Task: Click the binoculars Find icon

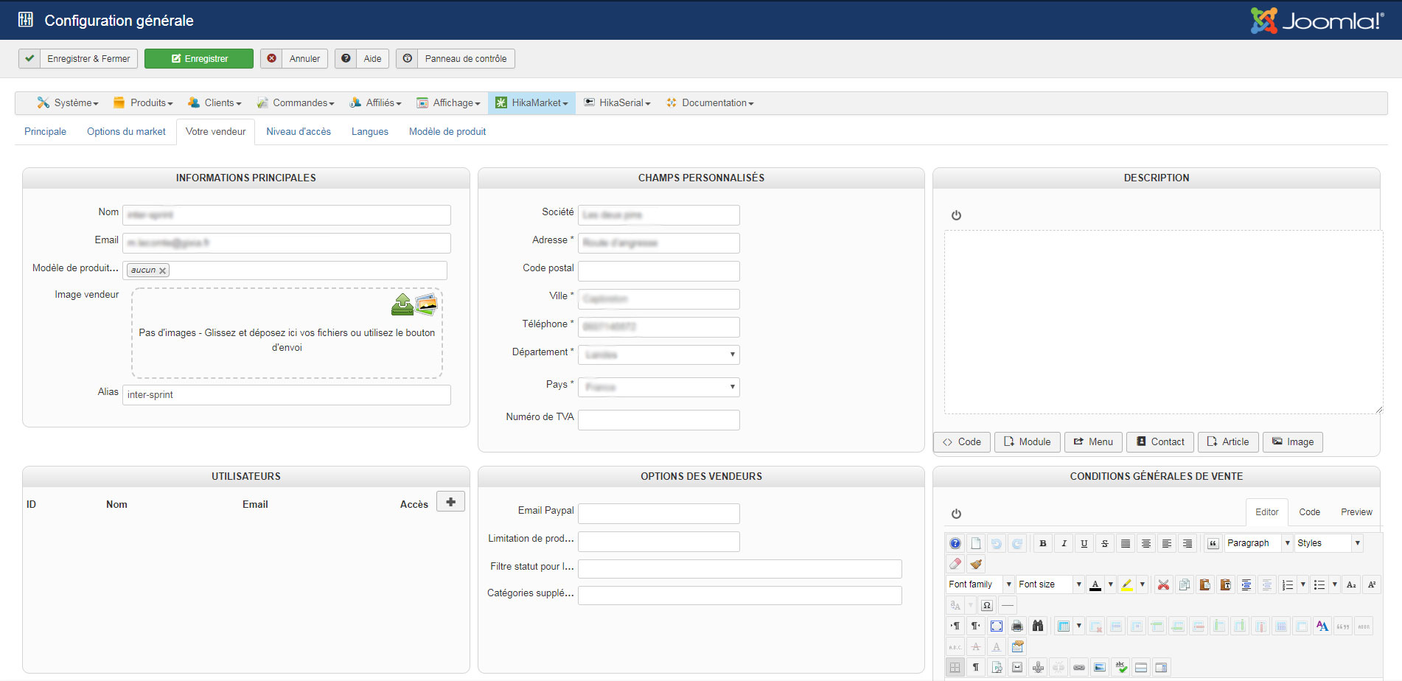Action: tap(1038, 626)
